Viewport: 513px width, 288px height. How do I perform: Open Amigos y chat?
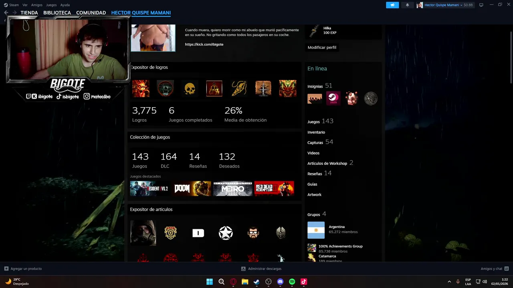tap(495, 269)
